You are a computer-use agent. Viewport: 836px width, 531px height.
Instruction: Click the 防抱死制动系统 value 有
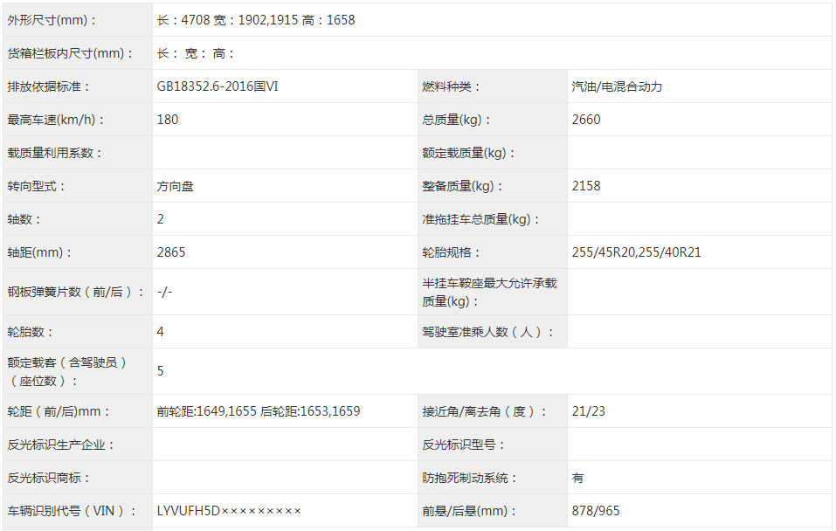tap(577, 478)
